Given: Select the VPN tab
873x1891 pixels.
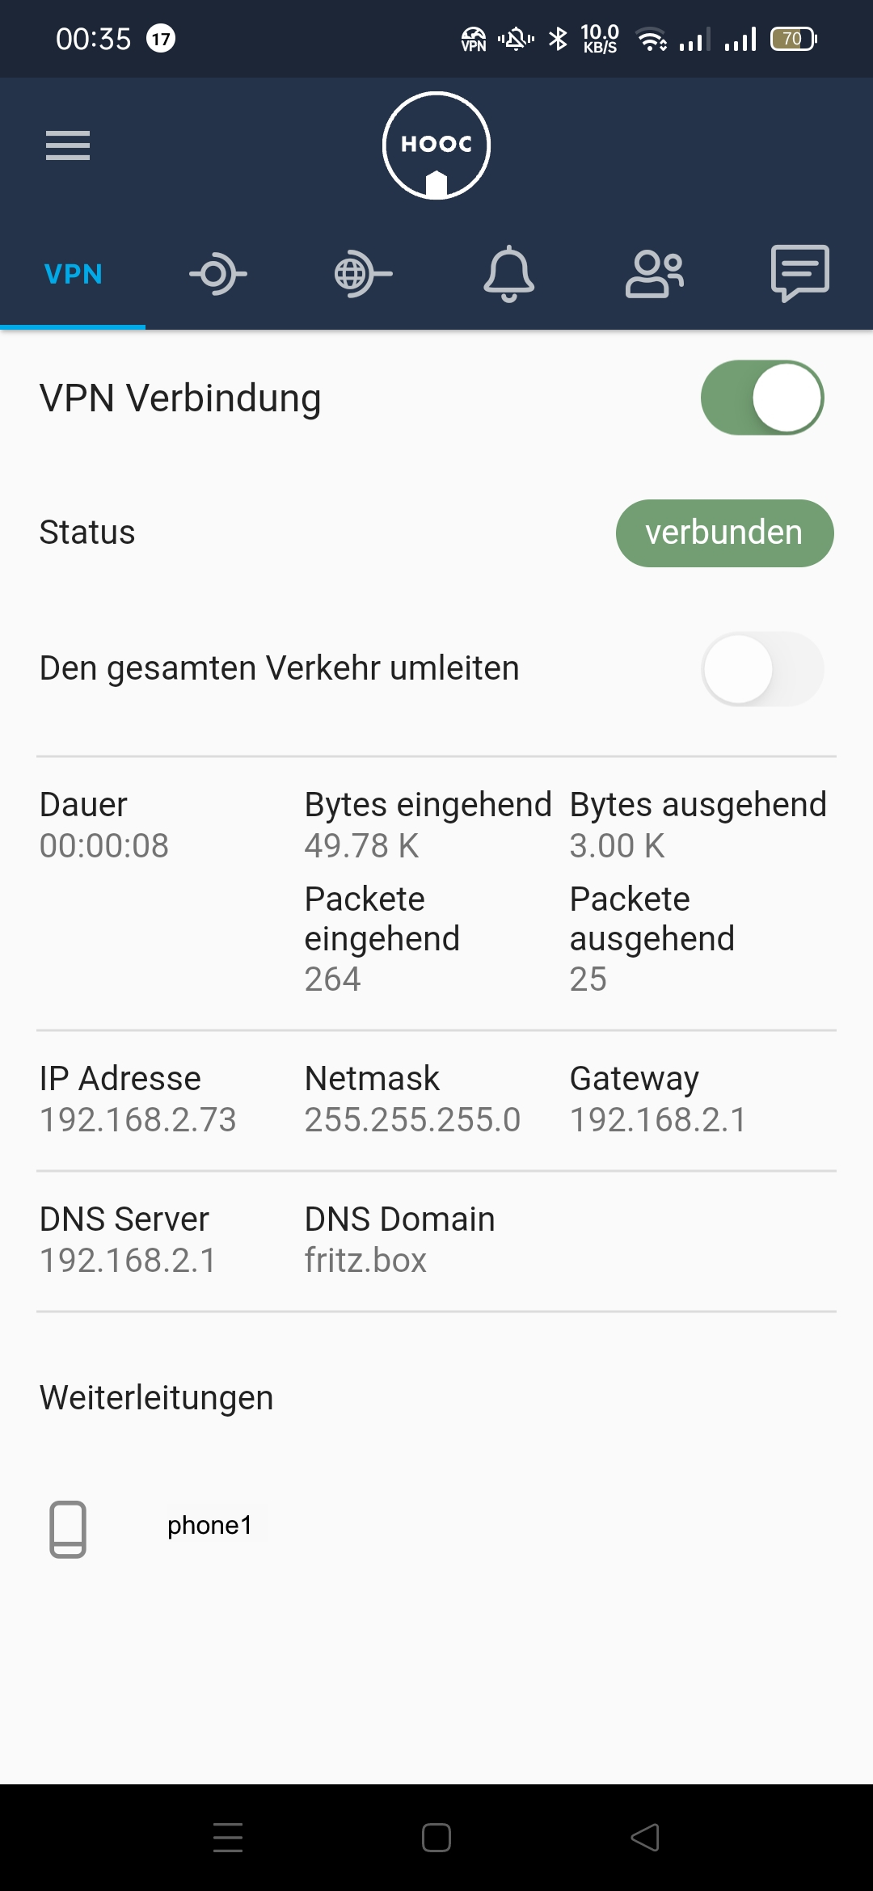Looking at the screenshot, I should (73, 275).
